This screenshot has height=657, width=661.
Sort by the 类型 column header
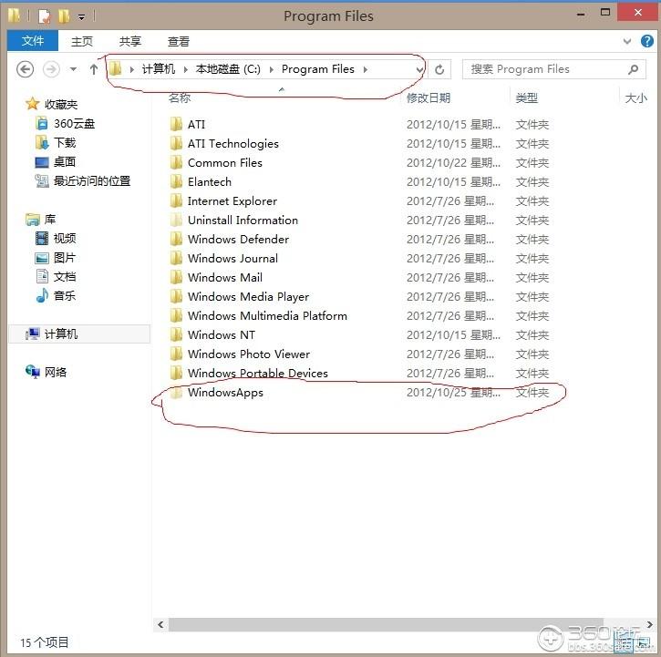[527, 98]
